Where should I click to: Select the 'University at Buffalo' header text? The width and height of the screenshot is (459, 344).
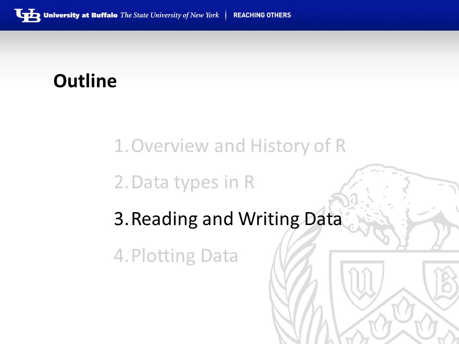pyautogui.click(x=80, y=15)
